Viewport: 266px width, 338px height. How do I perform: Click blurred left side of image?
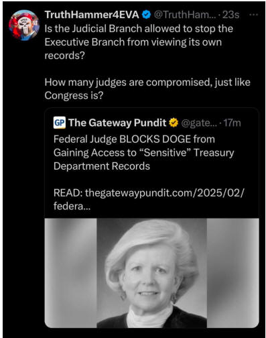tap(70, 273)
